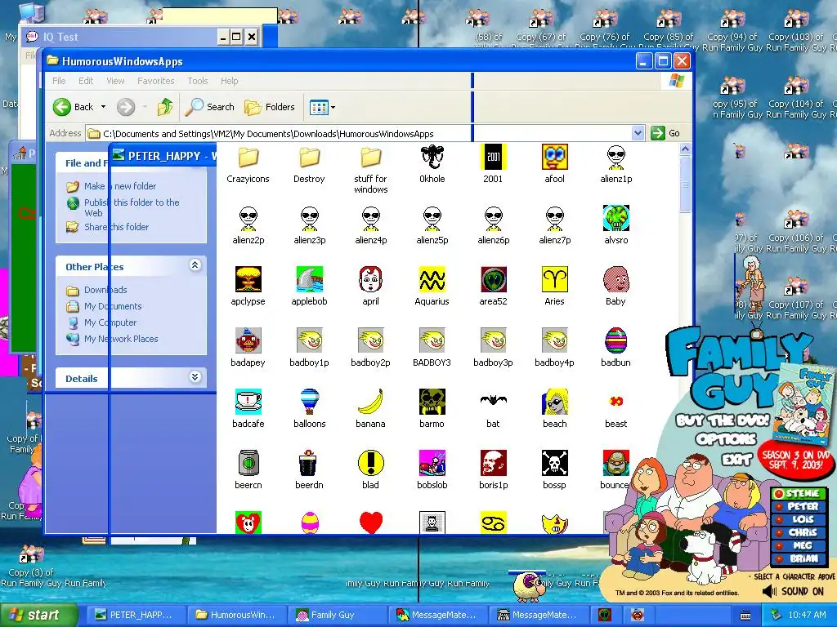Open the Back button history dropdown arrow
Viewport: 837px width, 627px height.
[x=104, y=107]
